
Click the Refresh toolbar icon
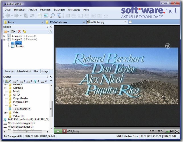(x=32, y=16)
